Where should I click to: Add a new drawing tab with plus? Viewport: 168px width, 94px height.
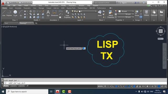point(36,23)
